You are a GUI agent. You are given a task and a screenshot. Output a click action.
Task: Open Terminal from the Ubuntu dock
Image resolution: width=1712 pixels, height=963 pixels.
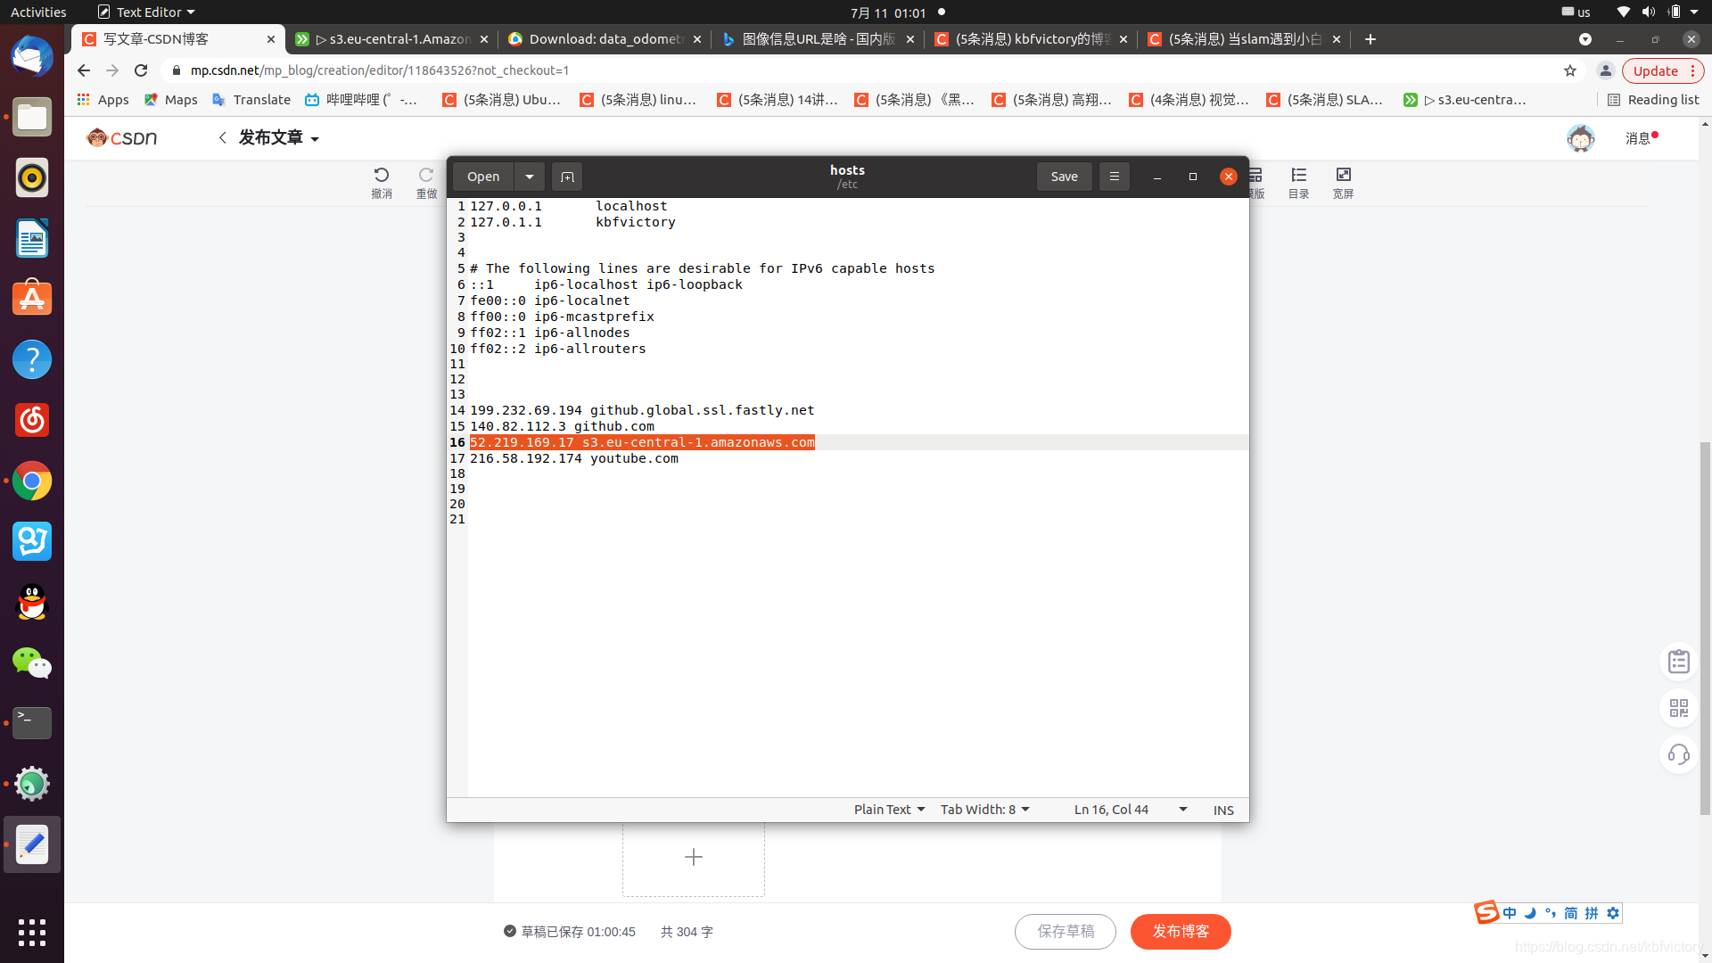pyautogui.click(x=32, y=723)
